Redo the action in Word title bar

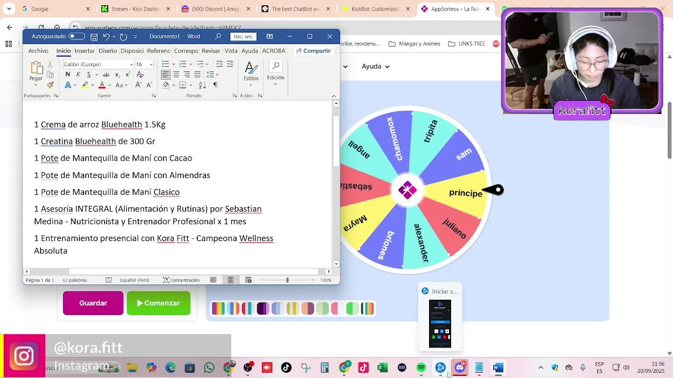pos(123,37)
